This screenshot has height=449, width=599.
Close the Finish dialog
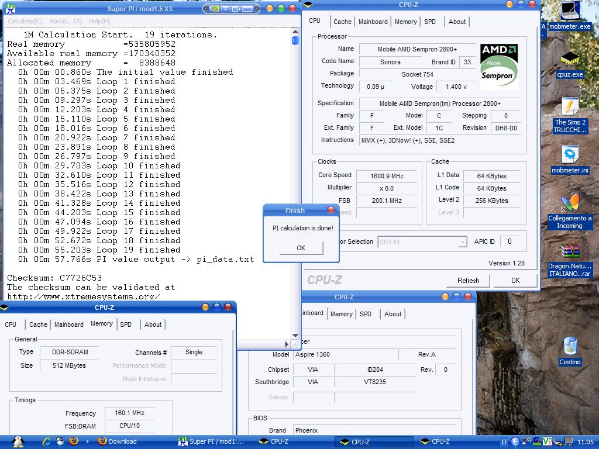[x=331, y=210]
